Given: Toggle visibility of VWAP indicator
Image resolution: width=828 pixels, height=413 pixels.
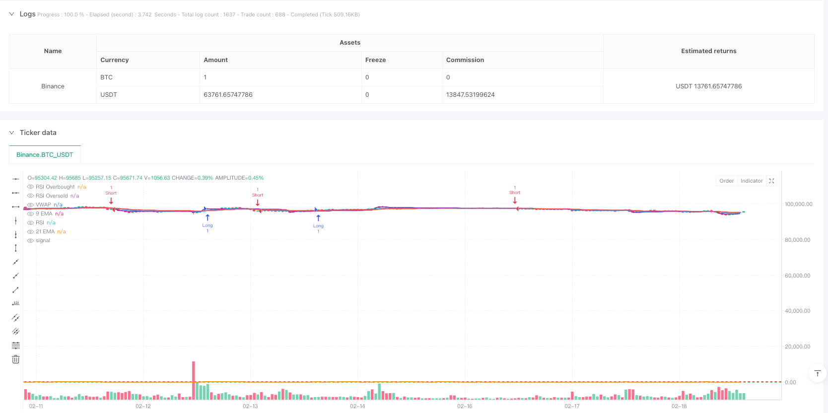Looking at the screenshot, I should [30, 205].
